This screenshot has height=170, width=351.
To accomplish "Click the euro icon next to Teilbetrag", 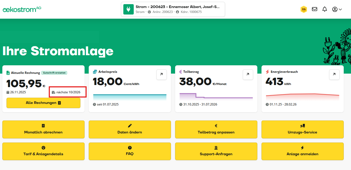I will tap(181, 72).
